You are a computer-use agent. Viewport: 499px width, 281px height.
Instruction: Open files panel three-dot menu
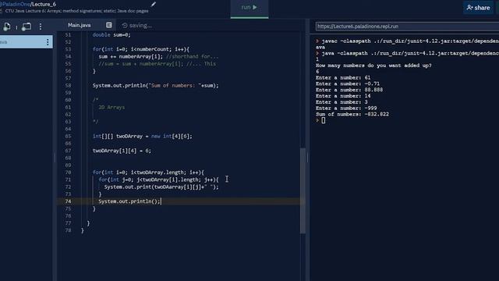point(41,27)
